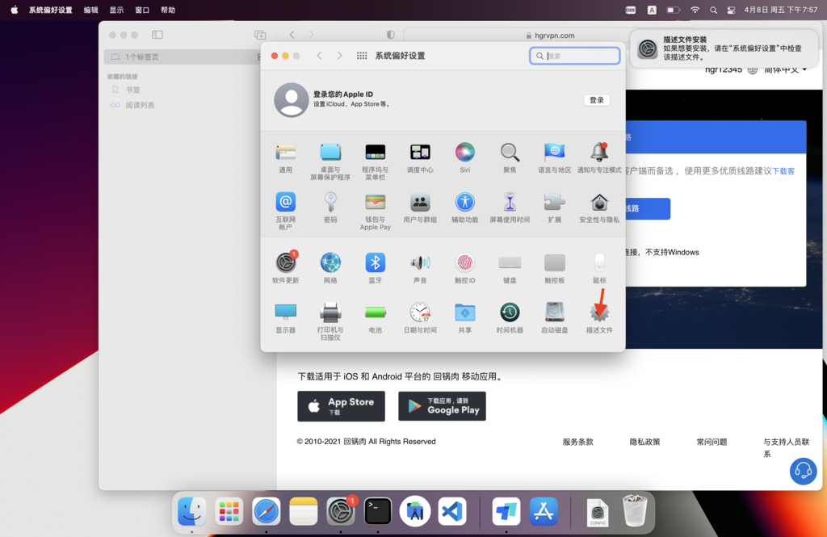Open the Control Center in menu bar

[x=731, y=10]
